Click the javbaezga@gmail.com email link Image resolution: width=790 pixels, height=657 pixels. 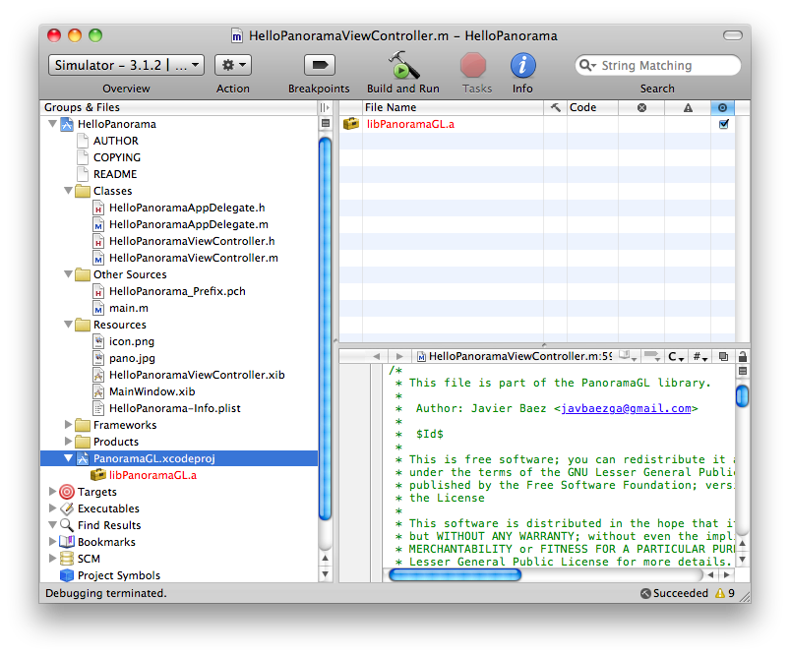coord(626,408)
